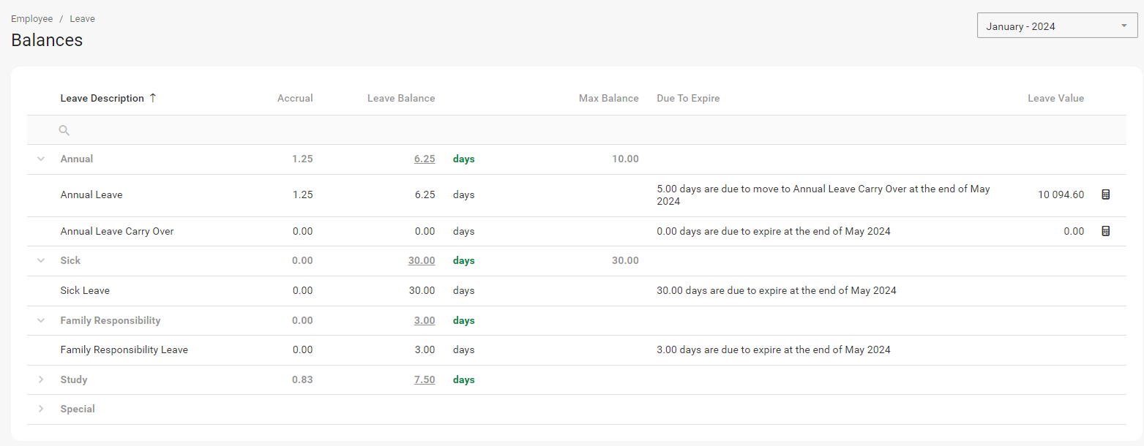Collapse the Sick leave group
The image size is (1144, 446).
click(x=41, y=260)
